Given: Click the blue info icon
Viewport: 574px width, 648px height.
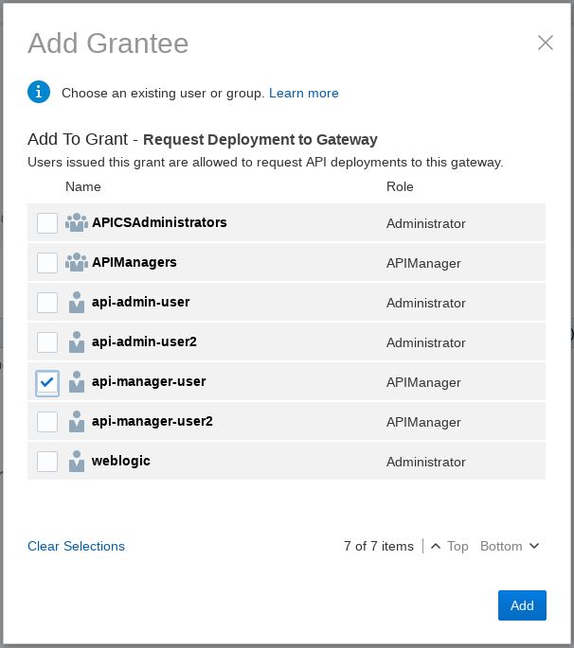Looking at the screenshot, I should tap(39, 92).
